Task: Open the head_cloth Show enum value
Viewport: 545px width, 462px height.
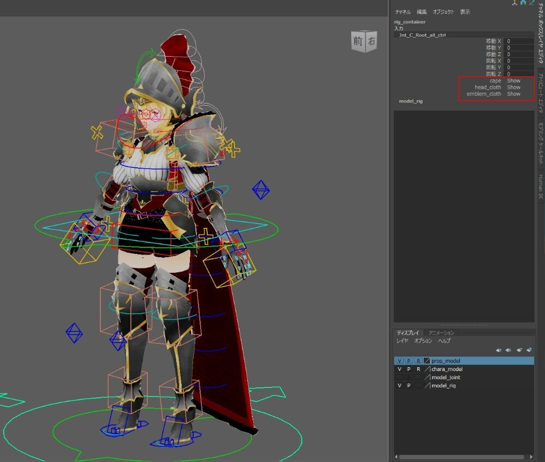Action: click(x=513, y=87)
